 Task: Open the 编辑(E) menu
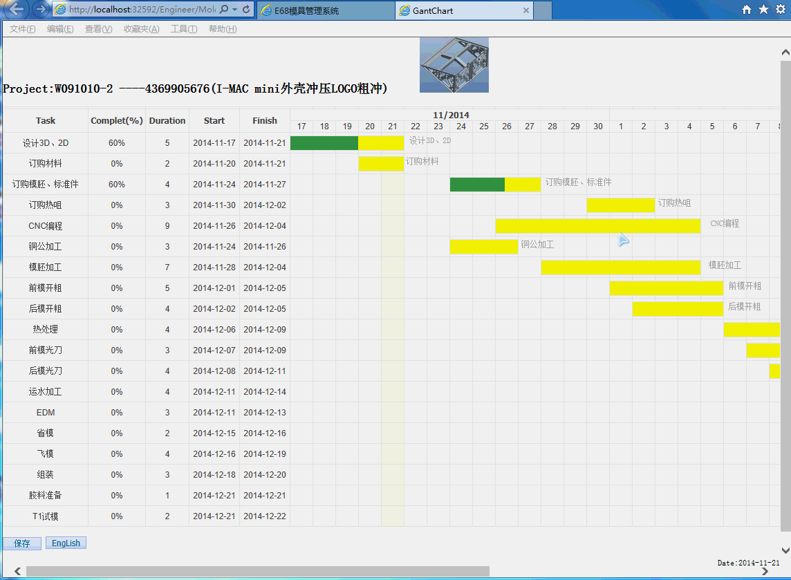click(60, 29)
